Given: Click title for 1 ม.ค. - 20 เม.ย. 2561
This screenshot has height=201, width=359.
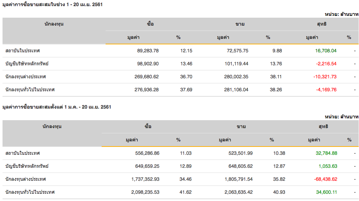Looking at the screenshot, I should pyautogui.click(x=56, y=107).
